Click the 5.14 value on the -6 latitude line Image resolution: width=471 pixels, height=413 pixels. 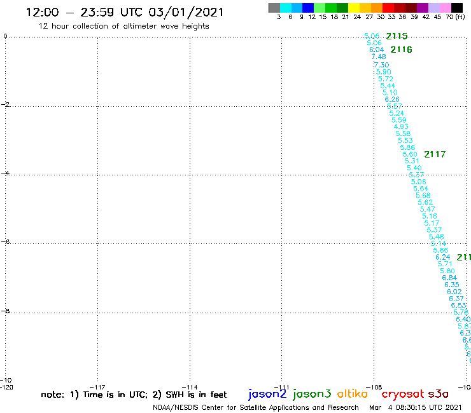pyautogui.click(x=439, y=243)
